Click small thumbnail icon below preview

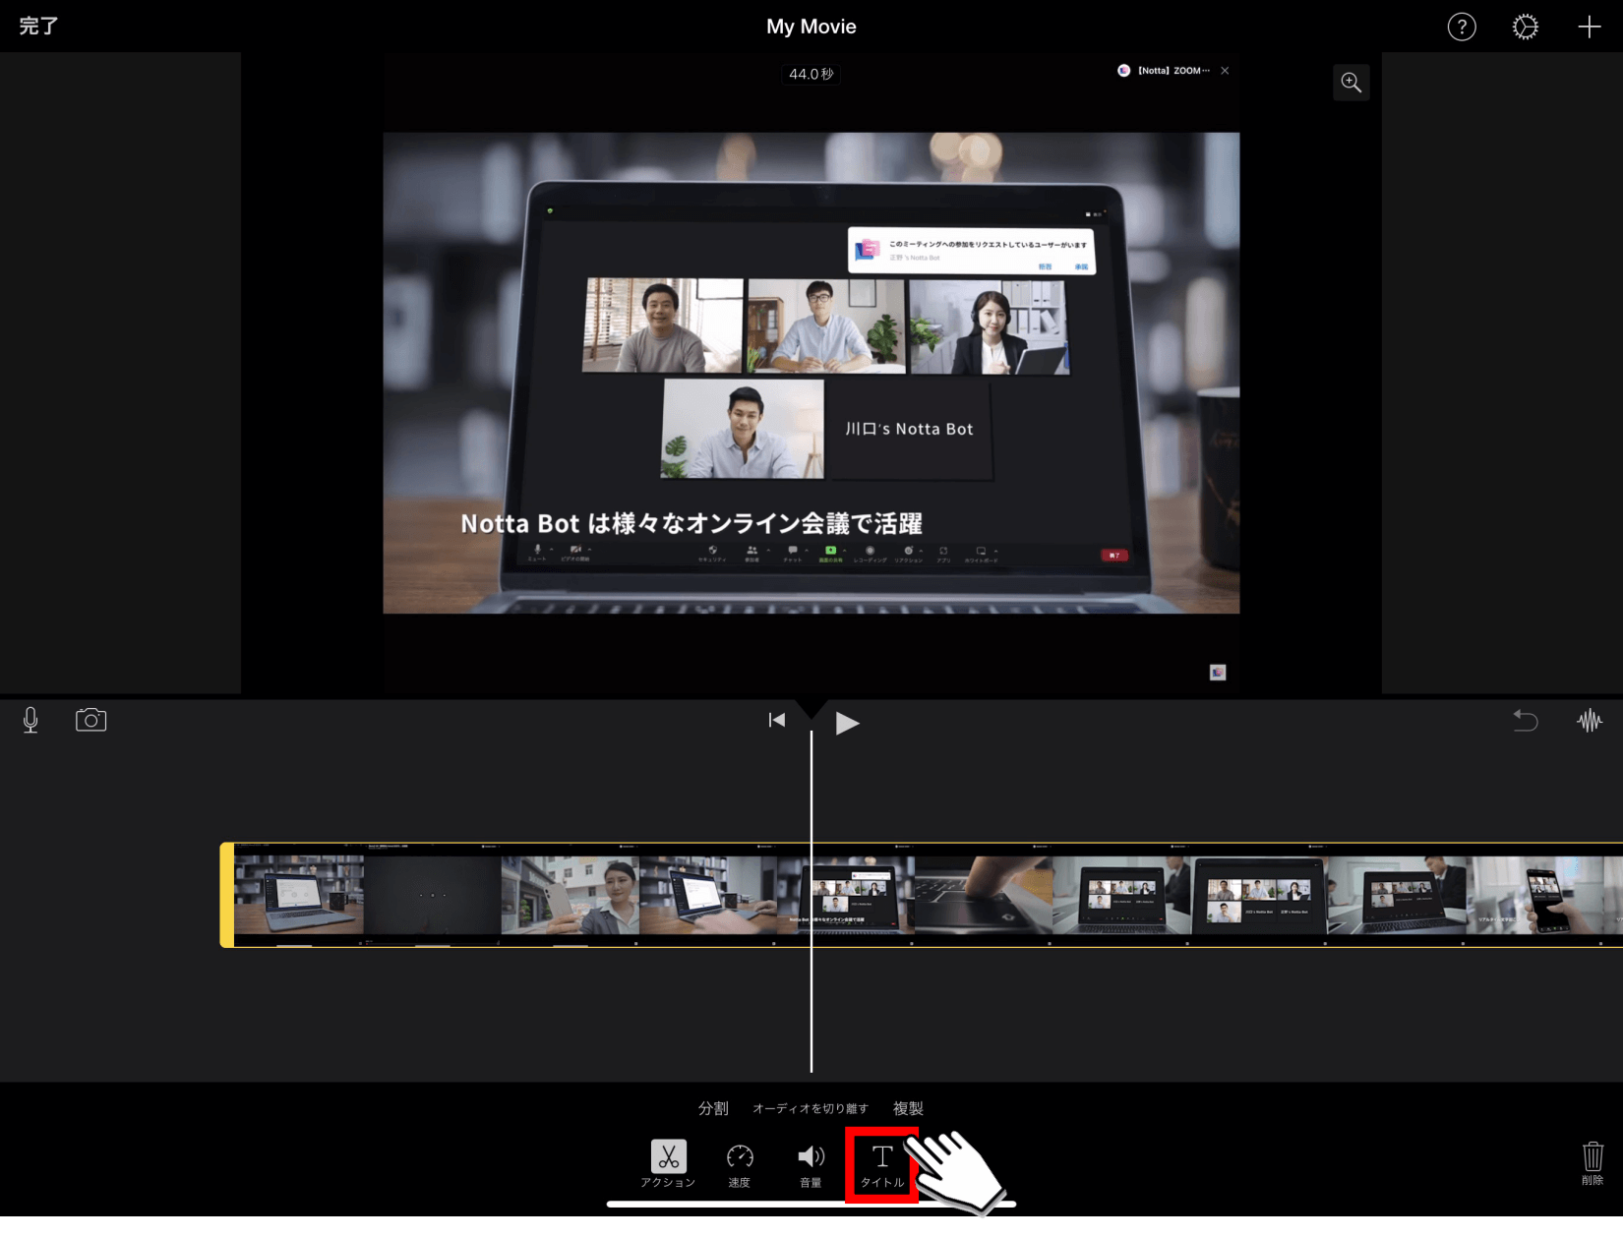click(1218, 673)
